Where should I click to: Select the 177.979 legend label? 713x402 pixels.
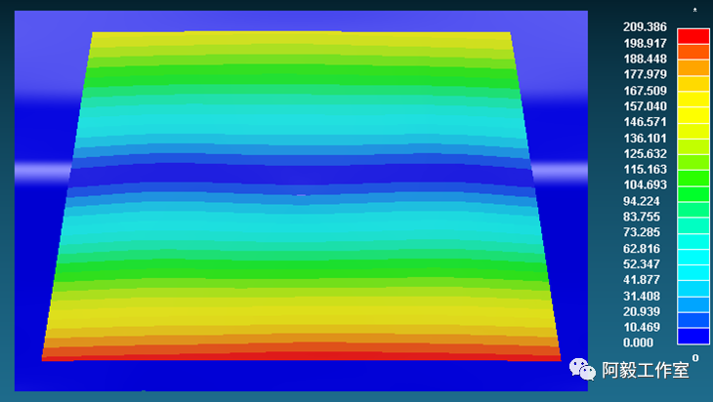point(645,74)
